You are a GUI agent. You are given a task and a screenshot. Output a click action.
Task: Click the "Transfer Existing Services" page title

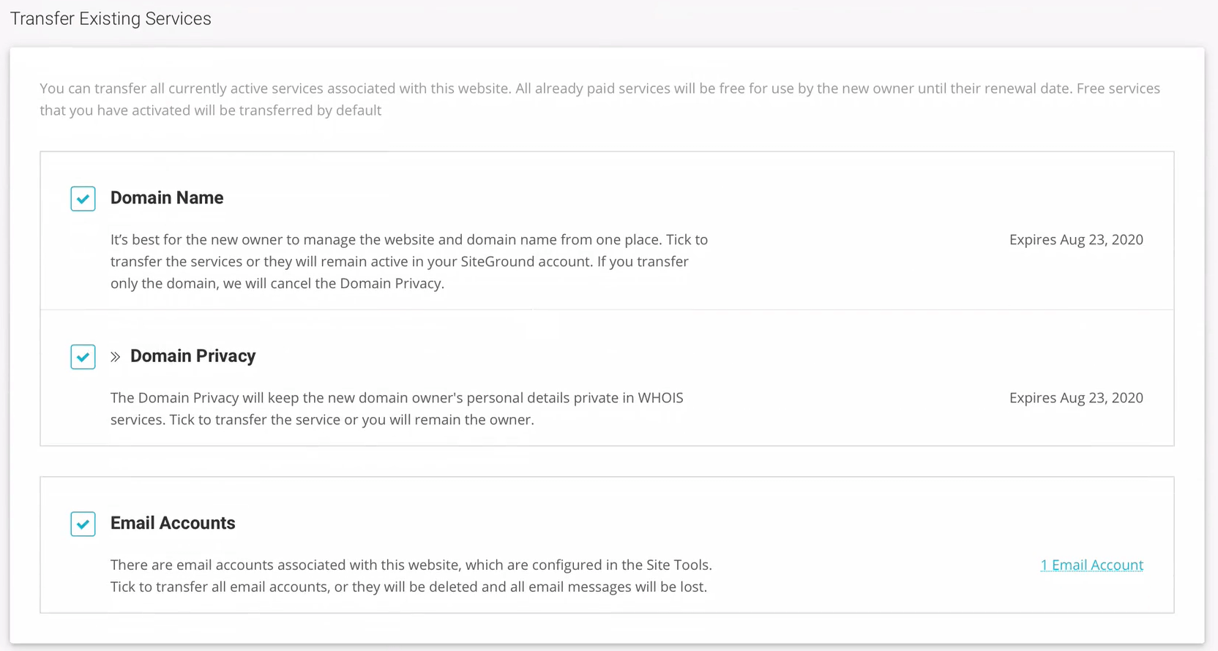tap(111, 18)
